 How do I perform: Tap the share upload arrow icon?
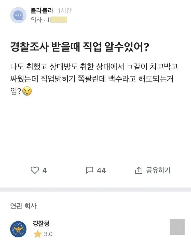click(139, 170)
